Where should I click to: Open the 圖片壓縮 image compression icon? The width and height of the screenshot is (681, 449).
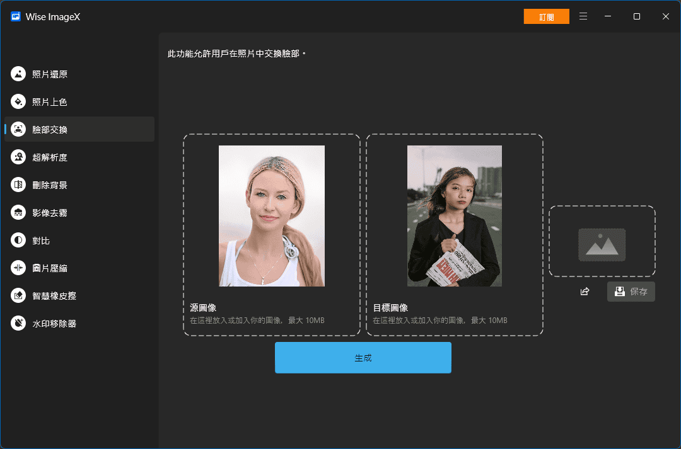click(18, 268)
